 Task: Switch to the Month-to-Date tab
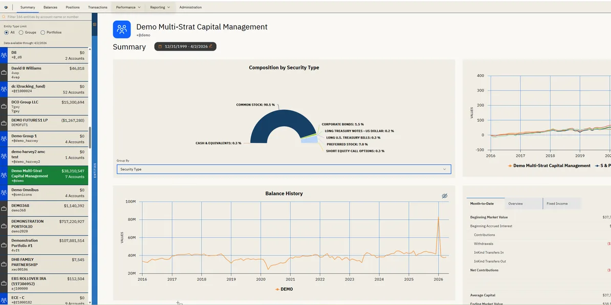486,203
